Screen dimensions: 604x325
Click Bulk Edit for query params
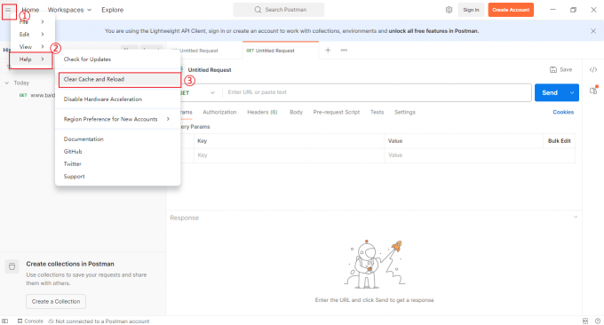560,141
